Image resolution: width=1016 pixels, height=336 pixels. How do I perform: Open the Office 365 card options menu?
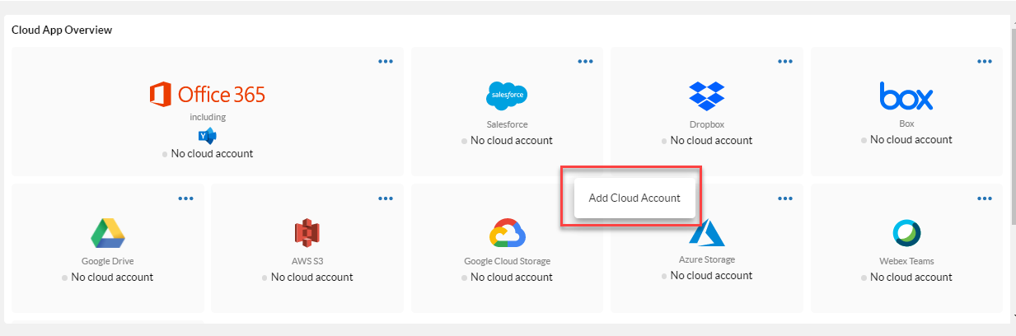coord(386,61)
